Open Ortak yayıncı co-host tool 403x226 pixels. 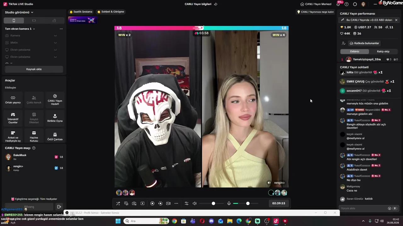point(13,100)
